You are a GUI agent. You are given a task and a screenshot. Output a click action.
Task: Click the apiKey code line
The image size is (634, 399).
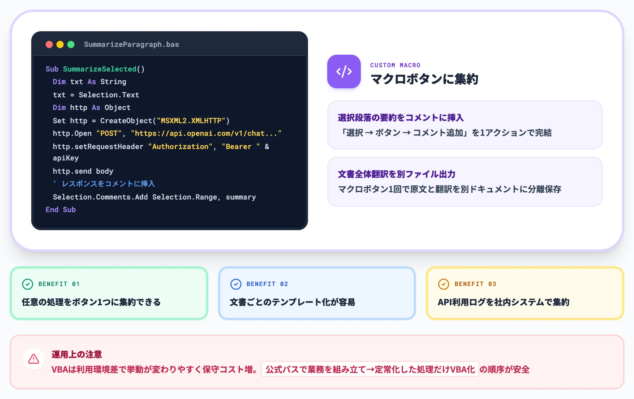pyautogui.click(x=66, y=158)
